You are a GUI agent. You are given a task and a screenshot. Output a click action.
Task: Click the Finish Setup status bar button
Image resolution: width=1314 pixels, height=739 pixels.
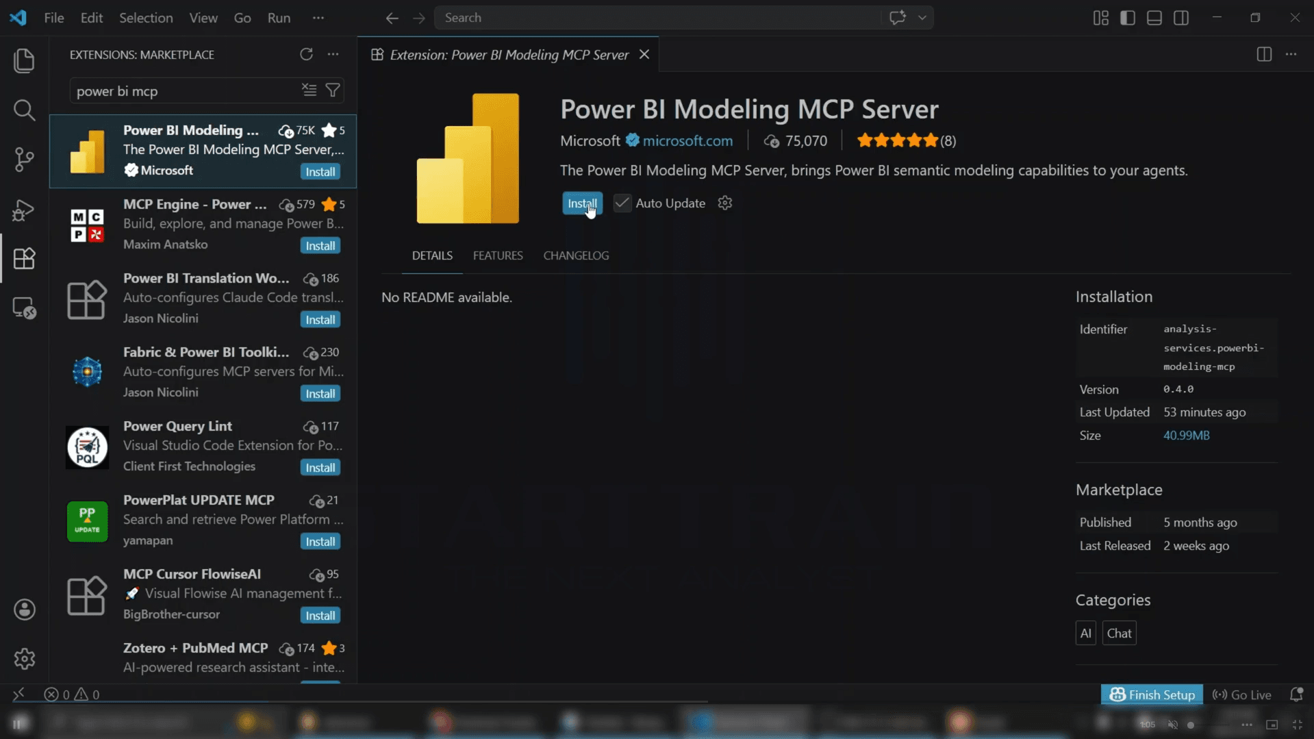coord(1152,694)
